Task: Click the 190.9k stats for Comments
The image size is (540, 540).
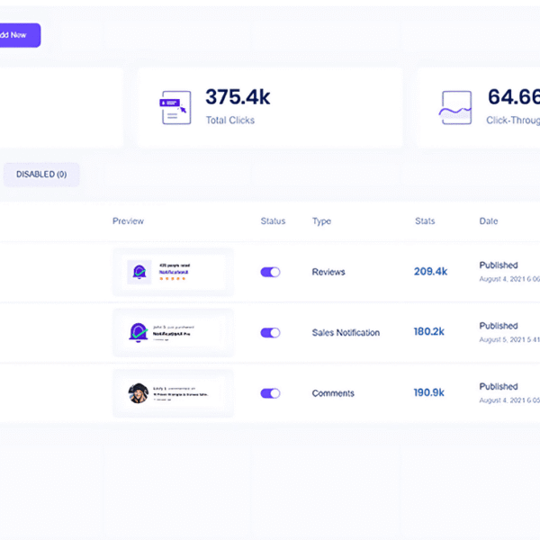Action: click(x=430, y=393)
